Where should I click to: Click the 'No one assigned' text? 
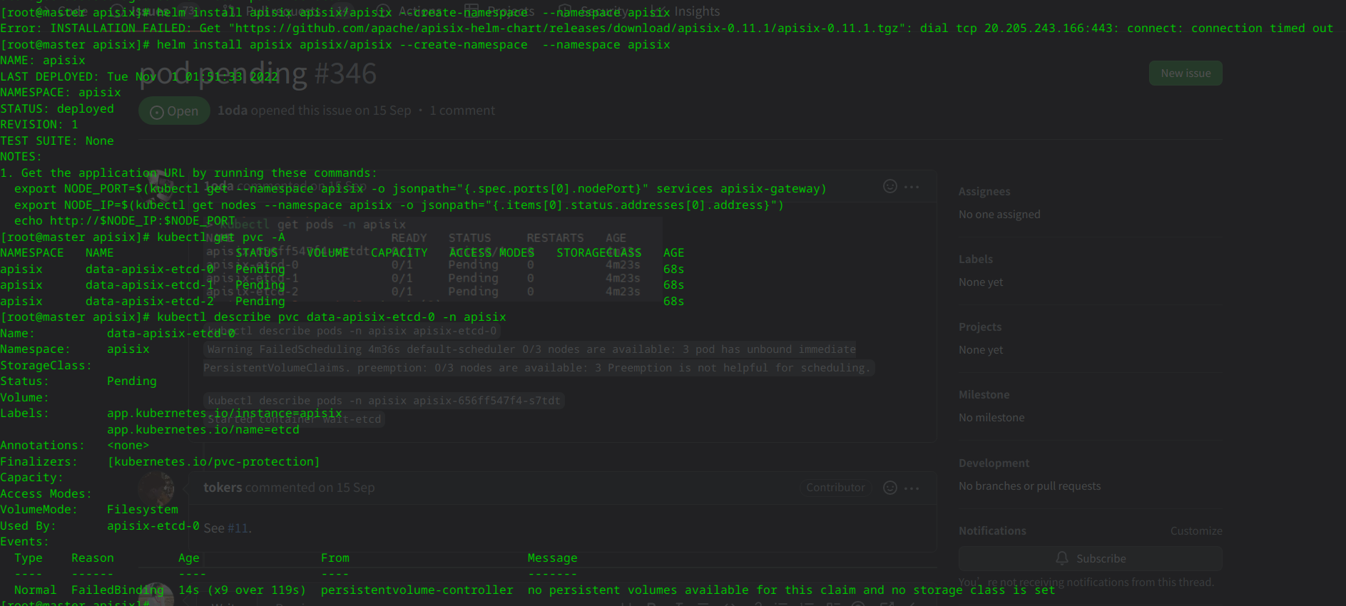click(x=999, y=215)
